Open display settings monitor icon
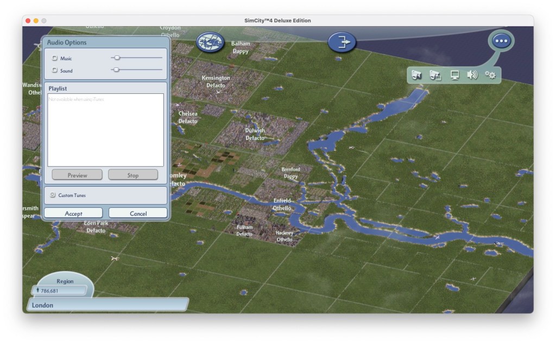The width and height of the screenshot is (556, 343). (x=454, y=75)
